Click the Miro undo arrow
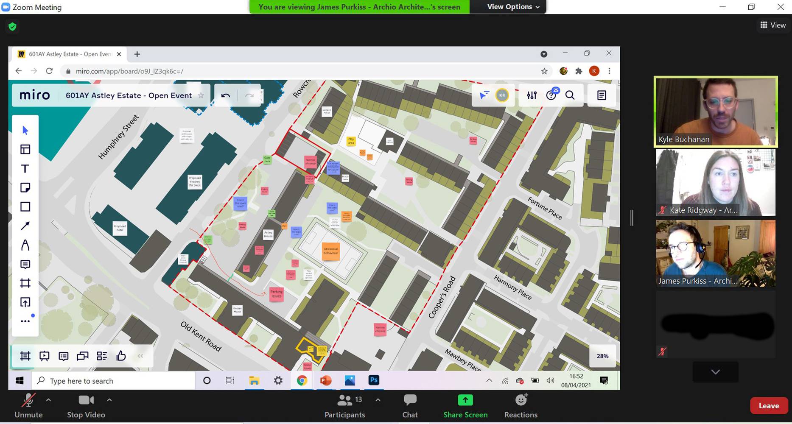Image resolution: width=792 pixels, height=424 pixels. (226, 95)
